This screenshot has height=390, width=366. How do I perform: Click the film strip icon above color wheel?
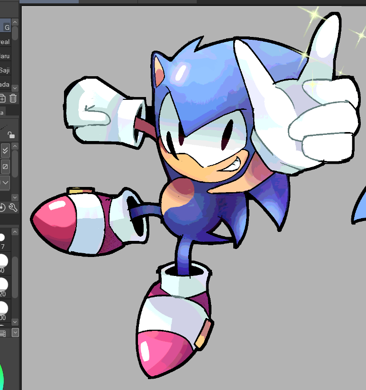pyautogui.click(x=2, y=333)
